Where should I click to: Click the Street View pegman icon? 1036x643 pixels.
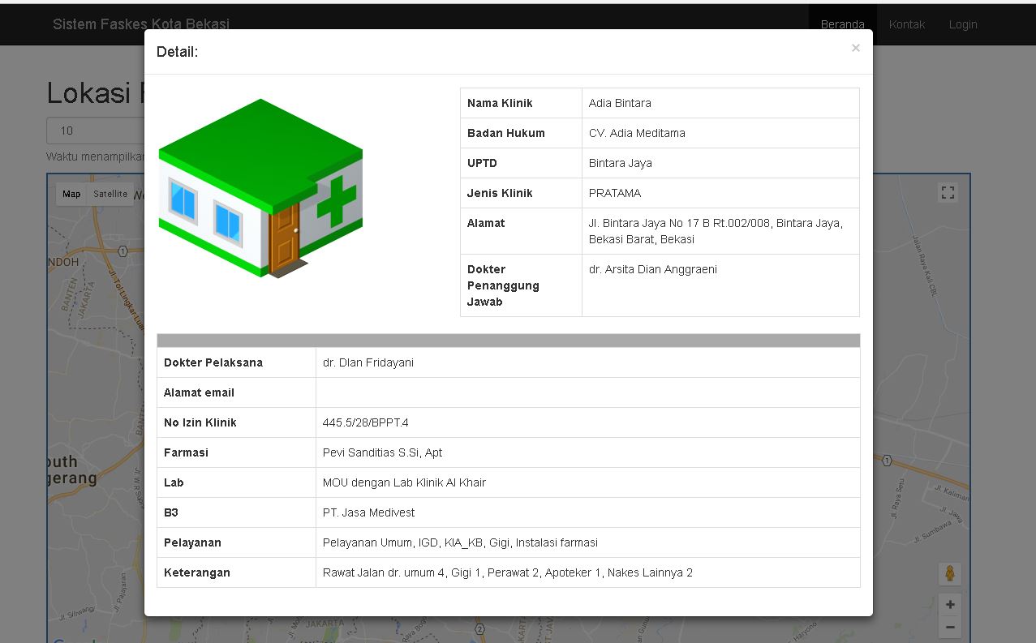tap(949, 573)
